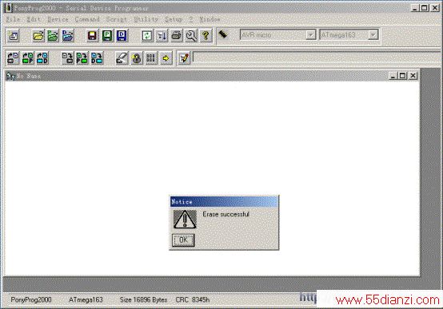Open device file with yellow folder icon
The image size is (443, 309).
click(38, 36)
